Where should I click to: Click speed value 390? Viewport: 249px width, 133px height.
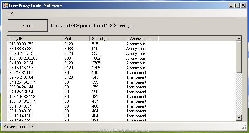coord(95,92)
